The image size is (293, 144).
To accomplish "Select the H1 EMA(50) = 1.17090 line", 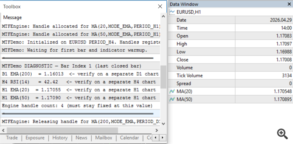I will (x=80, y=98).
